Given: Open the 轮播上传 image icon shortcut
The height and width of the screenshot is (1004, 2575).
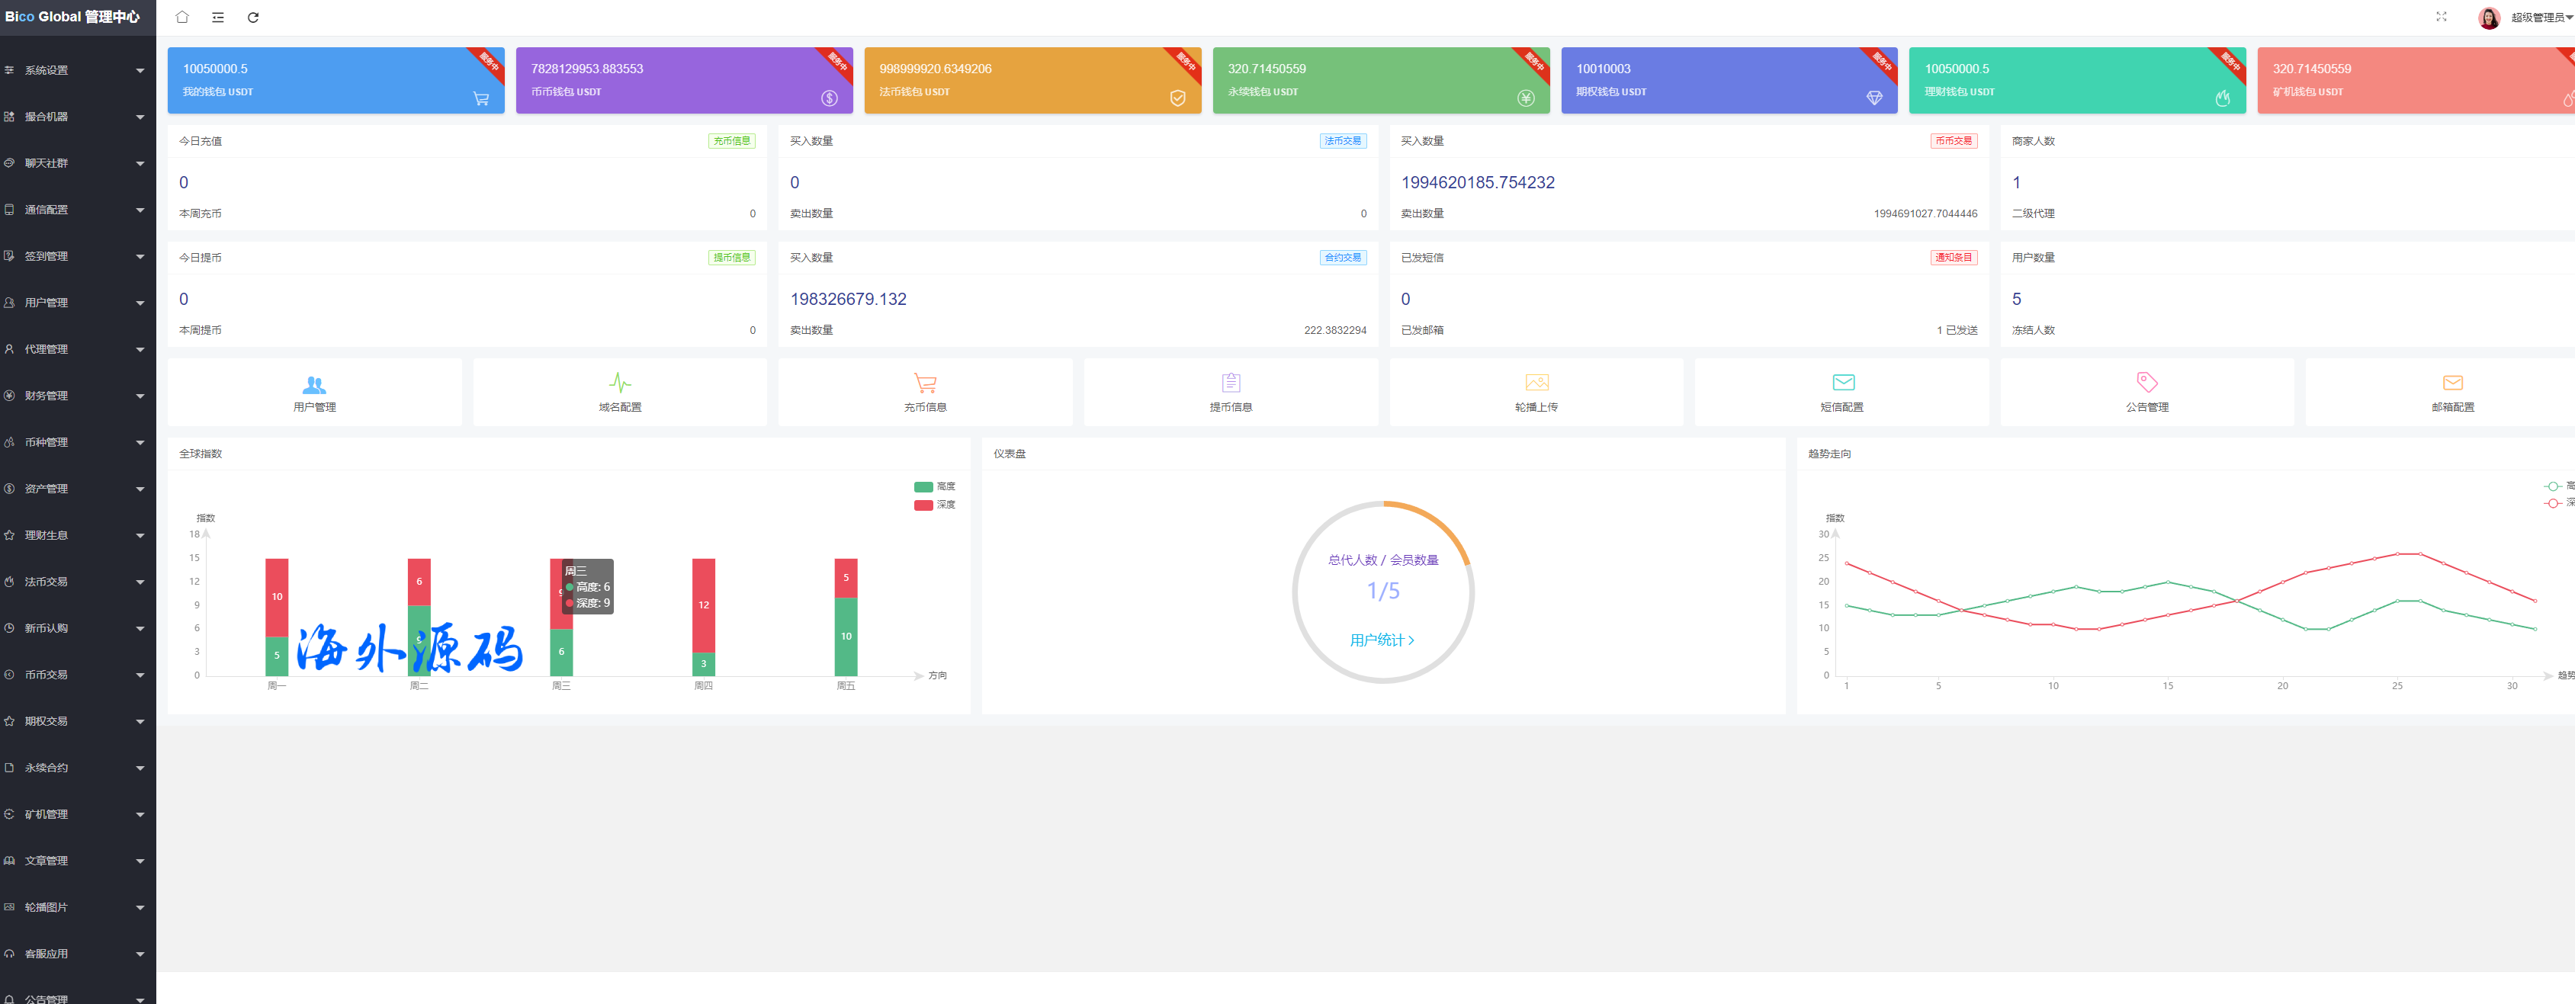Looking at the screenshot, I should pos(1536,383).
